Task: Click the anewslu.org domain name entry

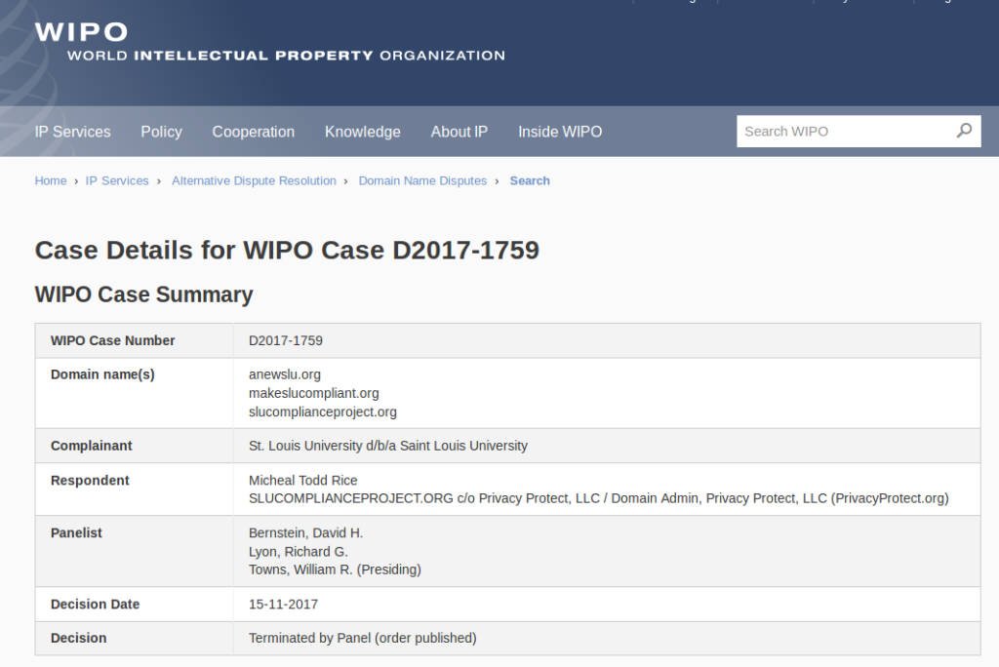Action: click(x=285, y=374)
